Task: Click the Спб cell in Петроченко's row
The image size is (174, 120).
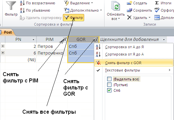Action: coord(81,53)
